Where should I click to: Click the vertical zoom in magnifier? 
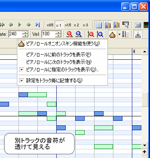pos(91,35)
